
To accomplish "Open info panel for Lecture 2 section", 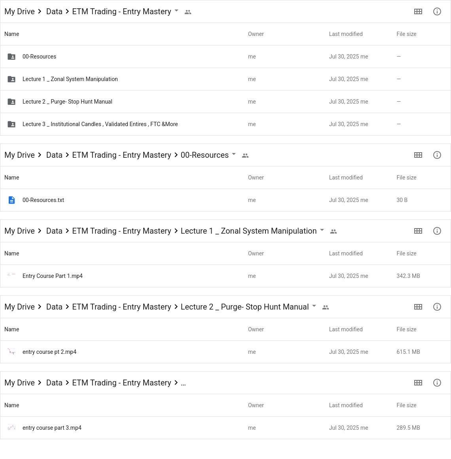I will [437, 306].
